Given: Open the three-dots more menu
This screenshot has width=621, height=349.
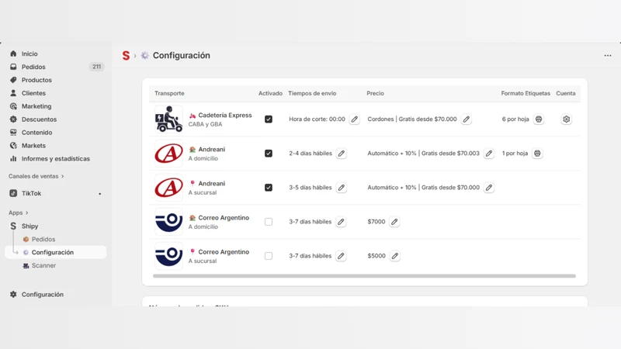Looking at the screenshot, I should [608, 55].
